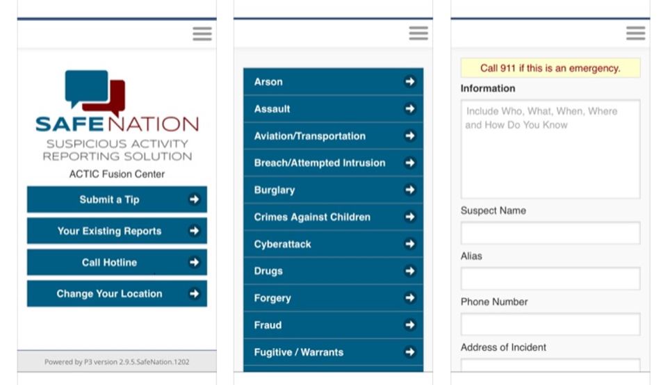The height and width of the screenshot is (385, 661).
Task: Choose the Aviation/Transportation category
Action: 334,136
